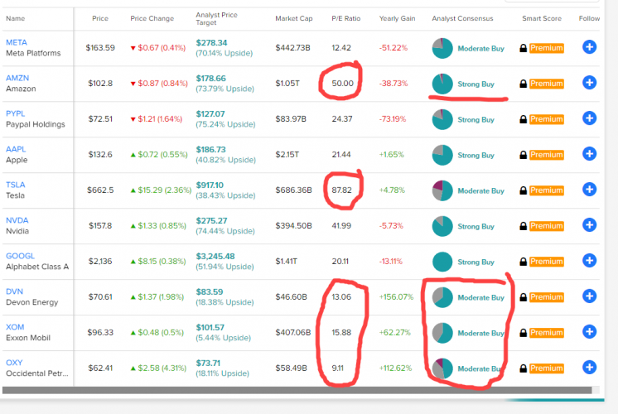Image resolution: width=618 pixels, height=414 pixels.
Task: Click Premium badge in PYPL row
Action: tap(546, 119)
